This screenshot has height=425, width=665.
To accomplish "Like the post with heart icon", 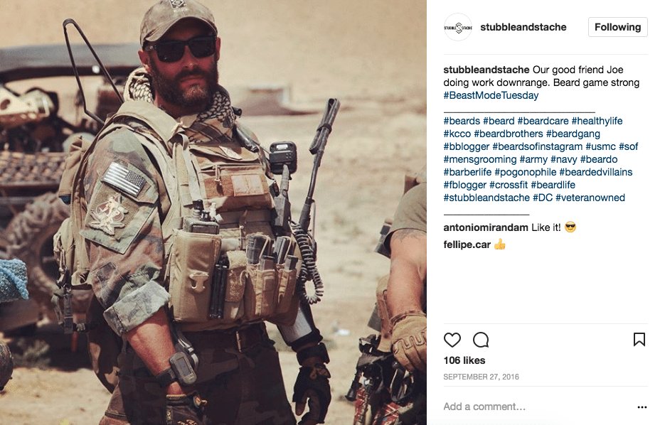I will pyautogui.click(x=452, y=340).
